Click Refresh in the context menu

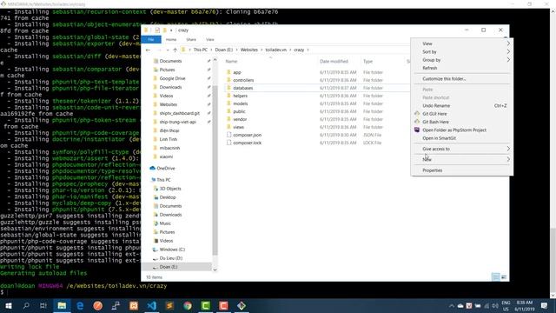click(429, 68)
